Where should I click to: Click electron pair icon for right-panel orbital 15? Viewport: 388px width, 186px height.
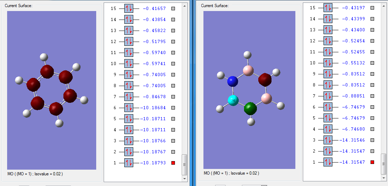click(328, 8)
